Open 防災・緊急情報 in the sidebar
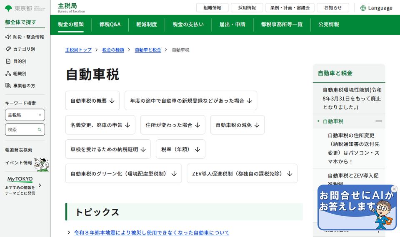This screenshot has width=400, height=237. point(25,37)
